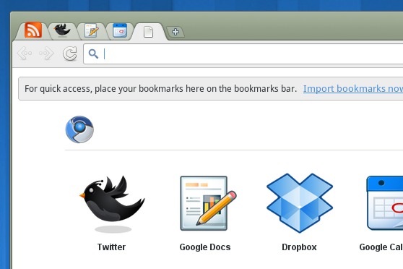The width and height of the screenshot is (403, 269).
Task: Go back with the left arrow button
Action: [x=25, y=54]
